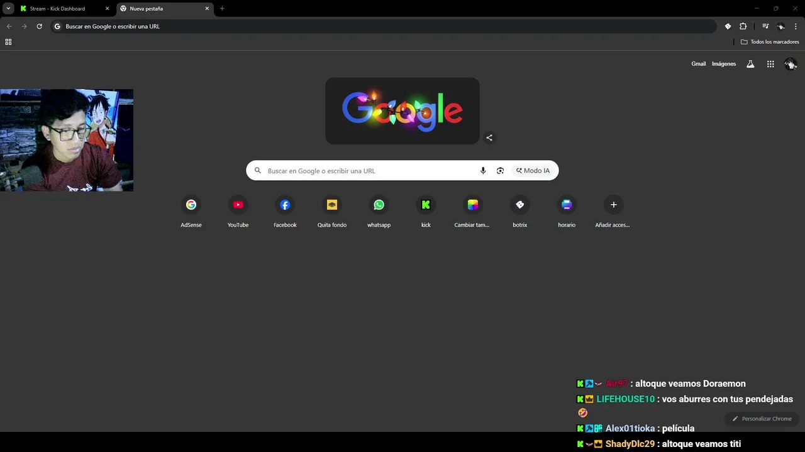Open Todos los marcadores folder
This screenshot has width=805, height=452.
tap(770, 42)
